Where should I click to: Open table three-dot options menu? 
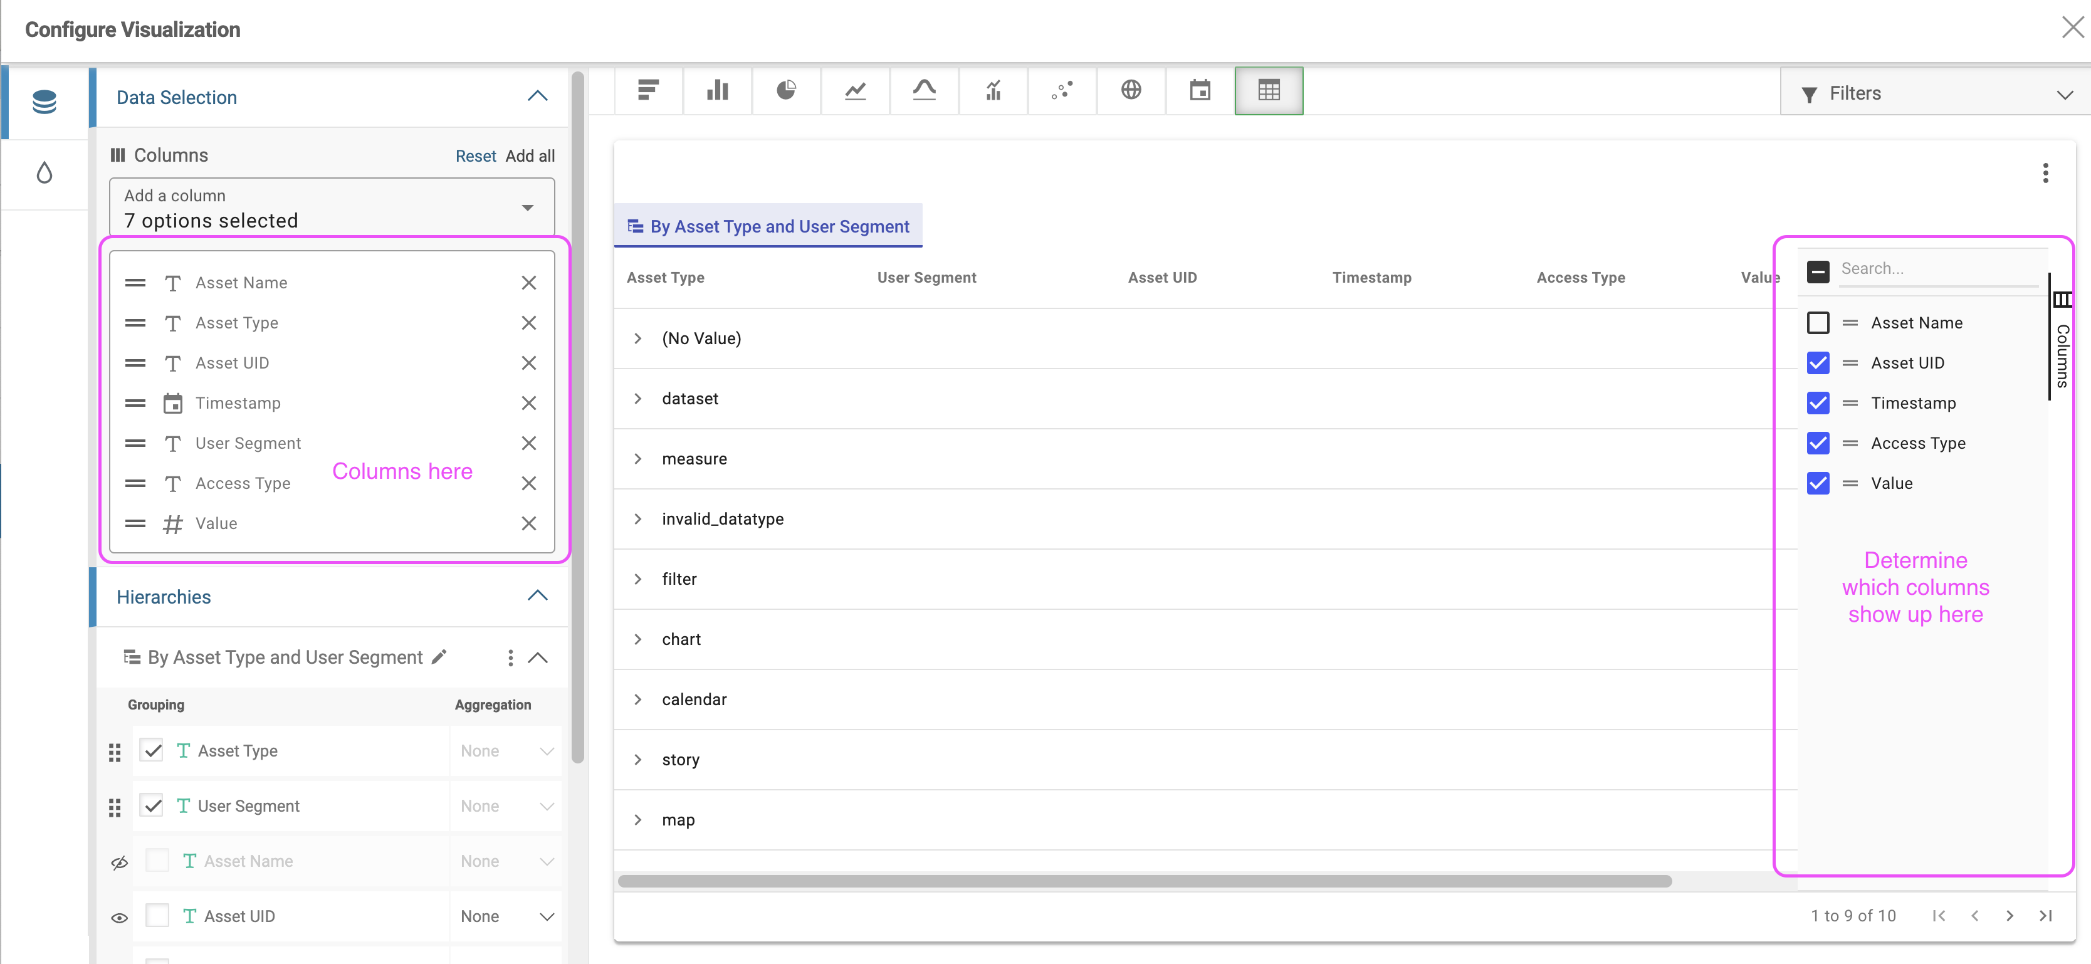(2045, 173)
